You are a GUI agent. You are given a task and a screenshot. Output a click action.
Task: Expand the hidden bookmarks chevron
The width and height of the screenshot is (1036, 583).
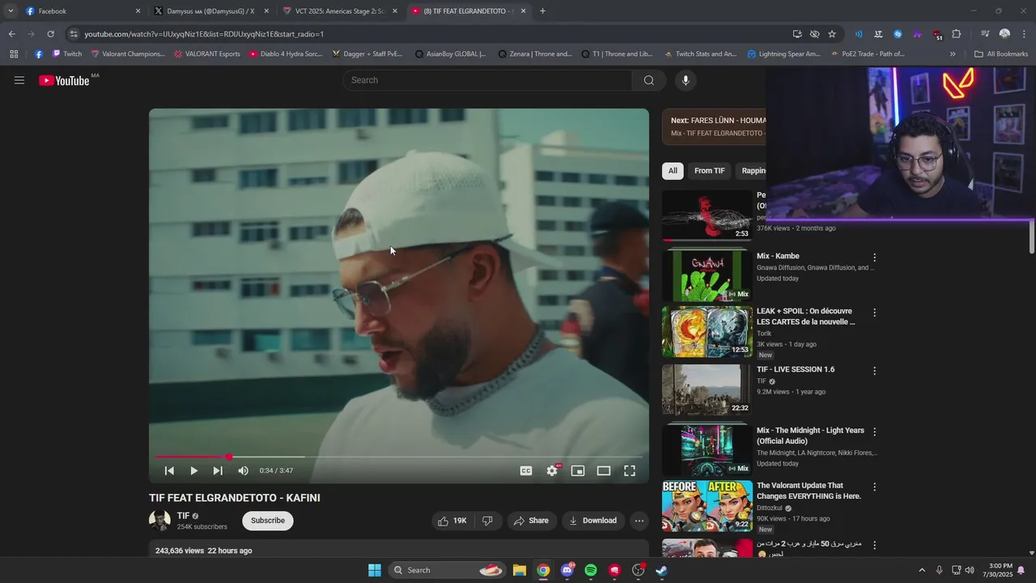953,54
